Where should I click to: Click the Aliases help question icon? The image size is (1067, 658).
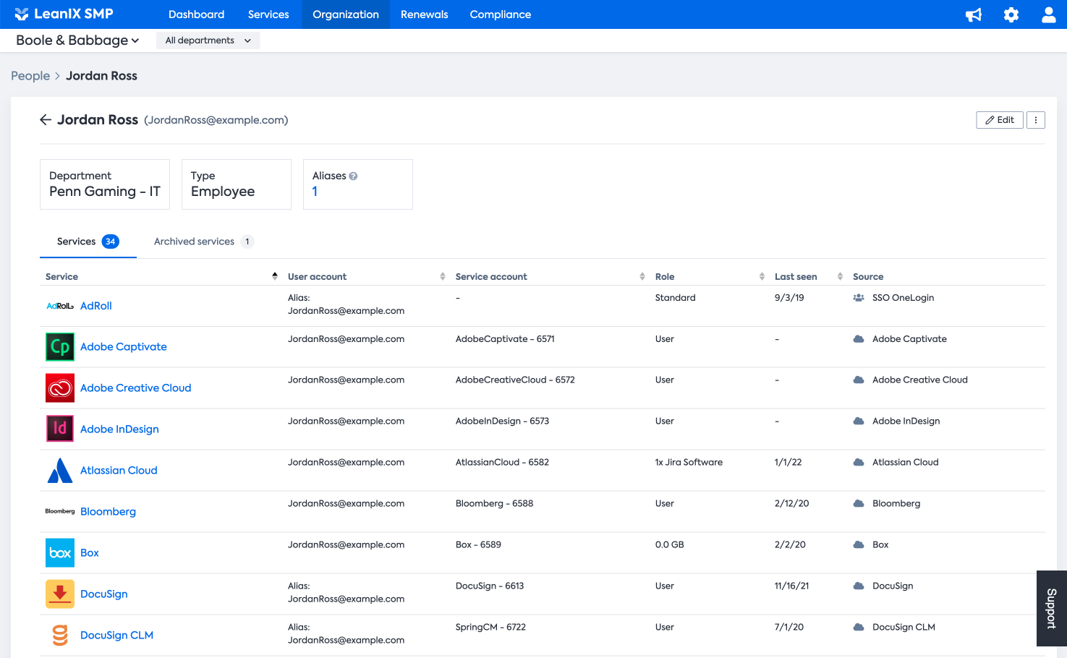point(353,176)
